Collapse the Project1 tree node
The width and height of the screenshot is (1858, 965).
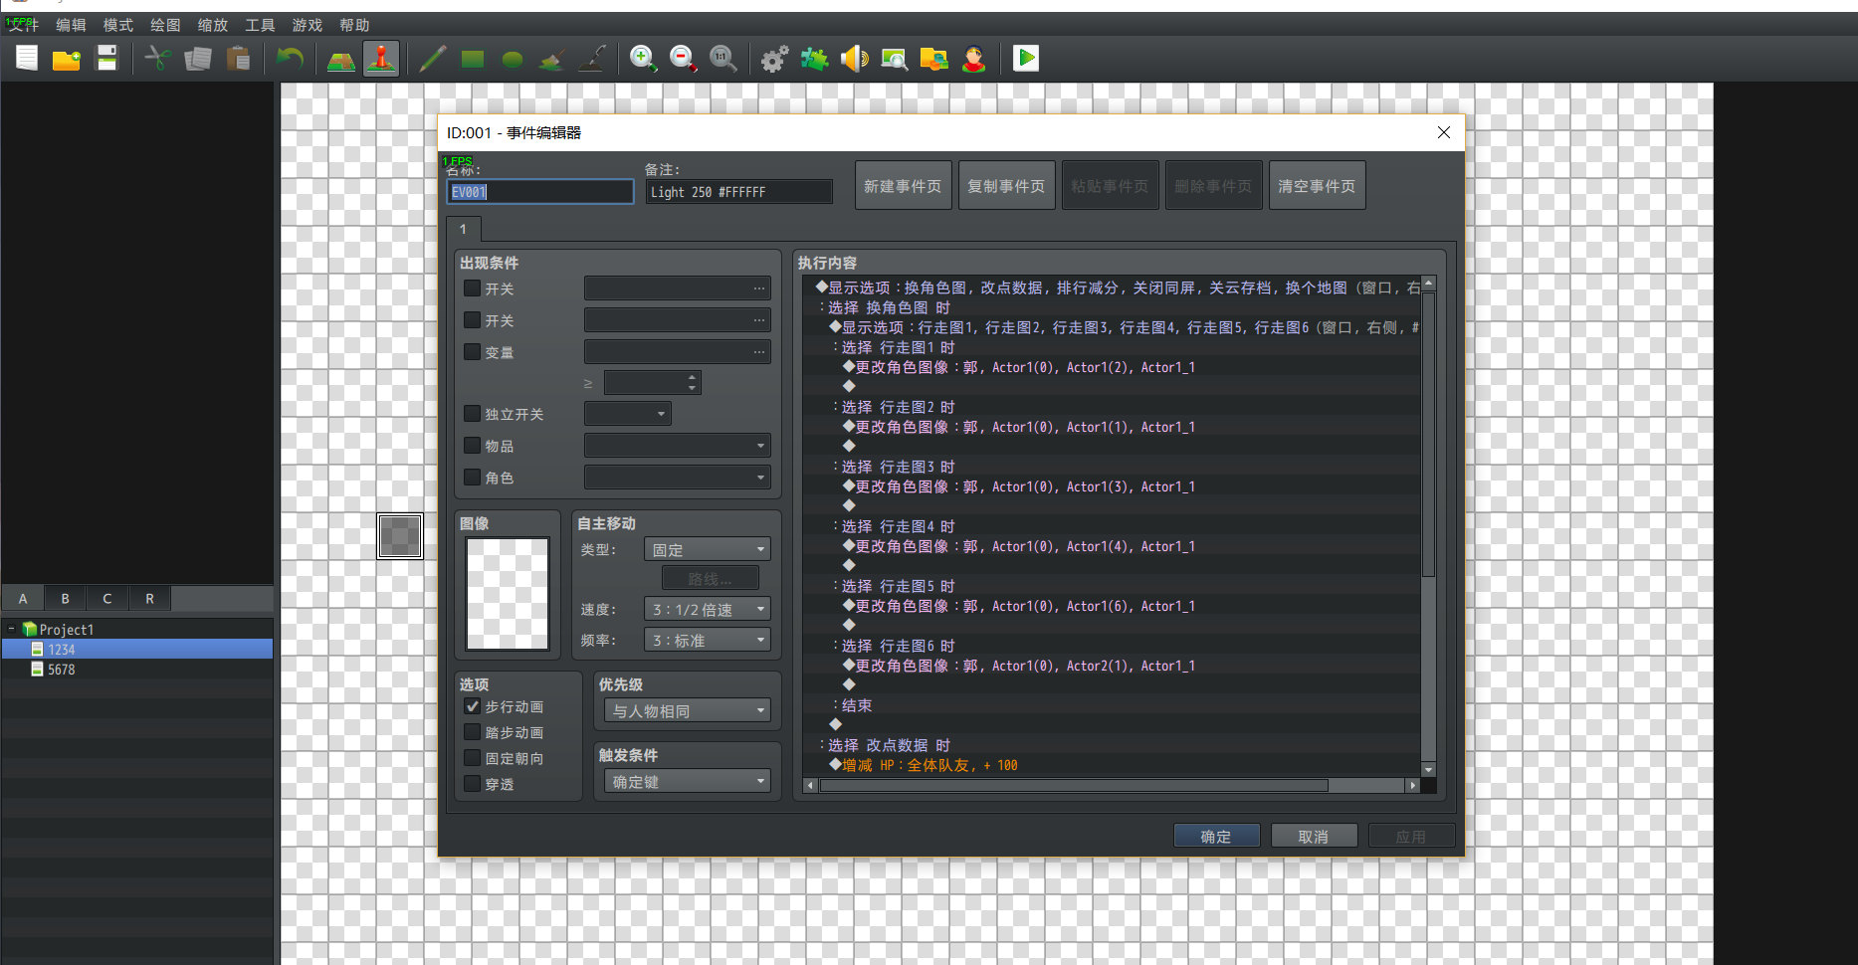pyautogui.click(x=11, y=629)
